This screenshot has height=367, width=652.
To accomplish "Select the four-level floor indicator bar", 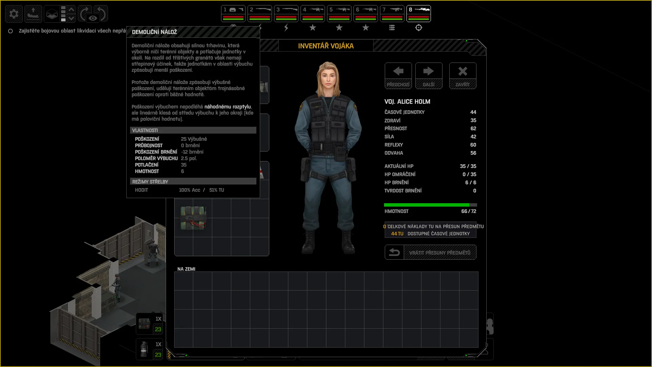I will pos(63,14).
